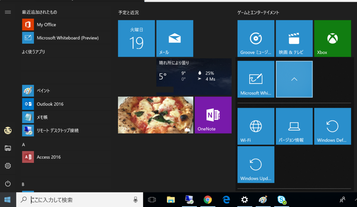The height and width of the screenshot is (207, 357).
Task: Open ペイント from the app list
Action: point(67,91)
